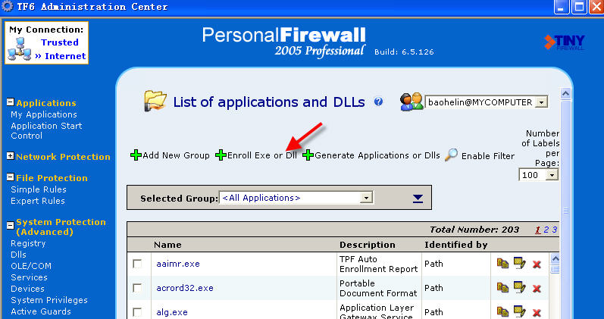Open Dlls in the sidebar
This screenshot has width=604, height=319.
point(18,255)
